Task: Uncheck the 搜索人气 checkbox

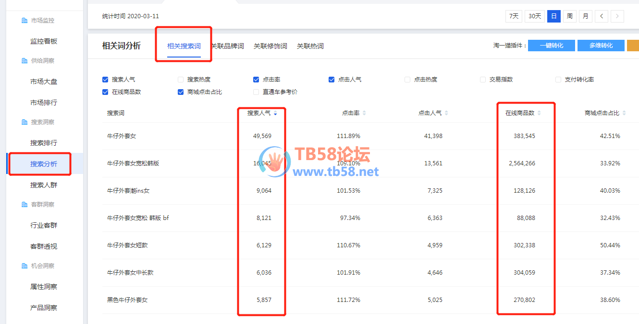Action: click(x=105, y=80)
